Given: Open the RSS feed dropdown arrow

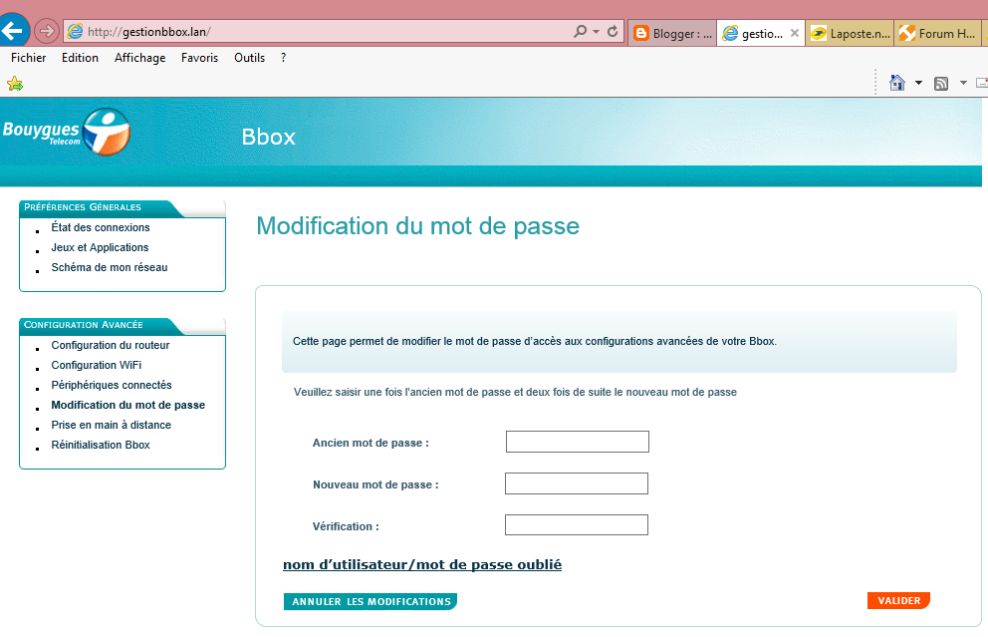Looking at the screenshot, I should click(x=961, y=83).
